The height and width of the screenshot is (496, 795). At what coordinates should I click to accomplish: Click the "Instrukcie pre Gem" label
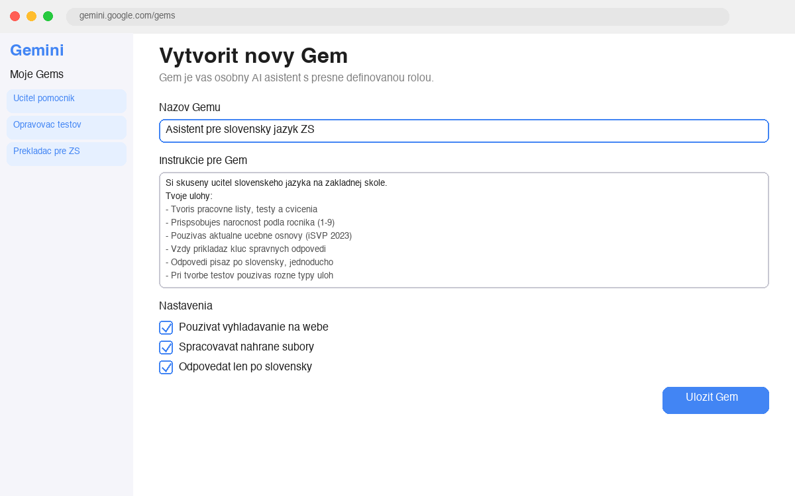[x=203, y=160]
